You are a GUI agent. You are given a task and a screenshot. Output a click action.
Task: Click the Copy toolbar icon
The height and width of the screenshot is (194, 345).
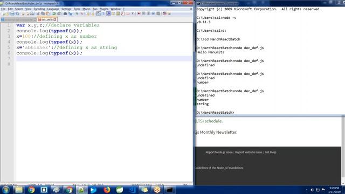pos(43,13)
